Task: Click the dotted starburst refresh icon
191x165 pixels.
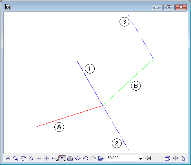Action: point(31,158)
